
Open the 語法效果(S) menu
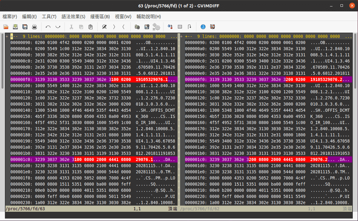tap(73, 17)
